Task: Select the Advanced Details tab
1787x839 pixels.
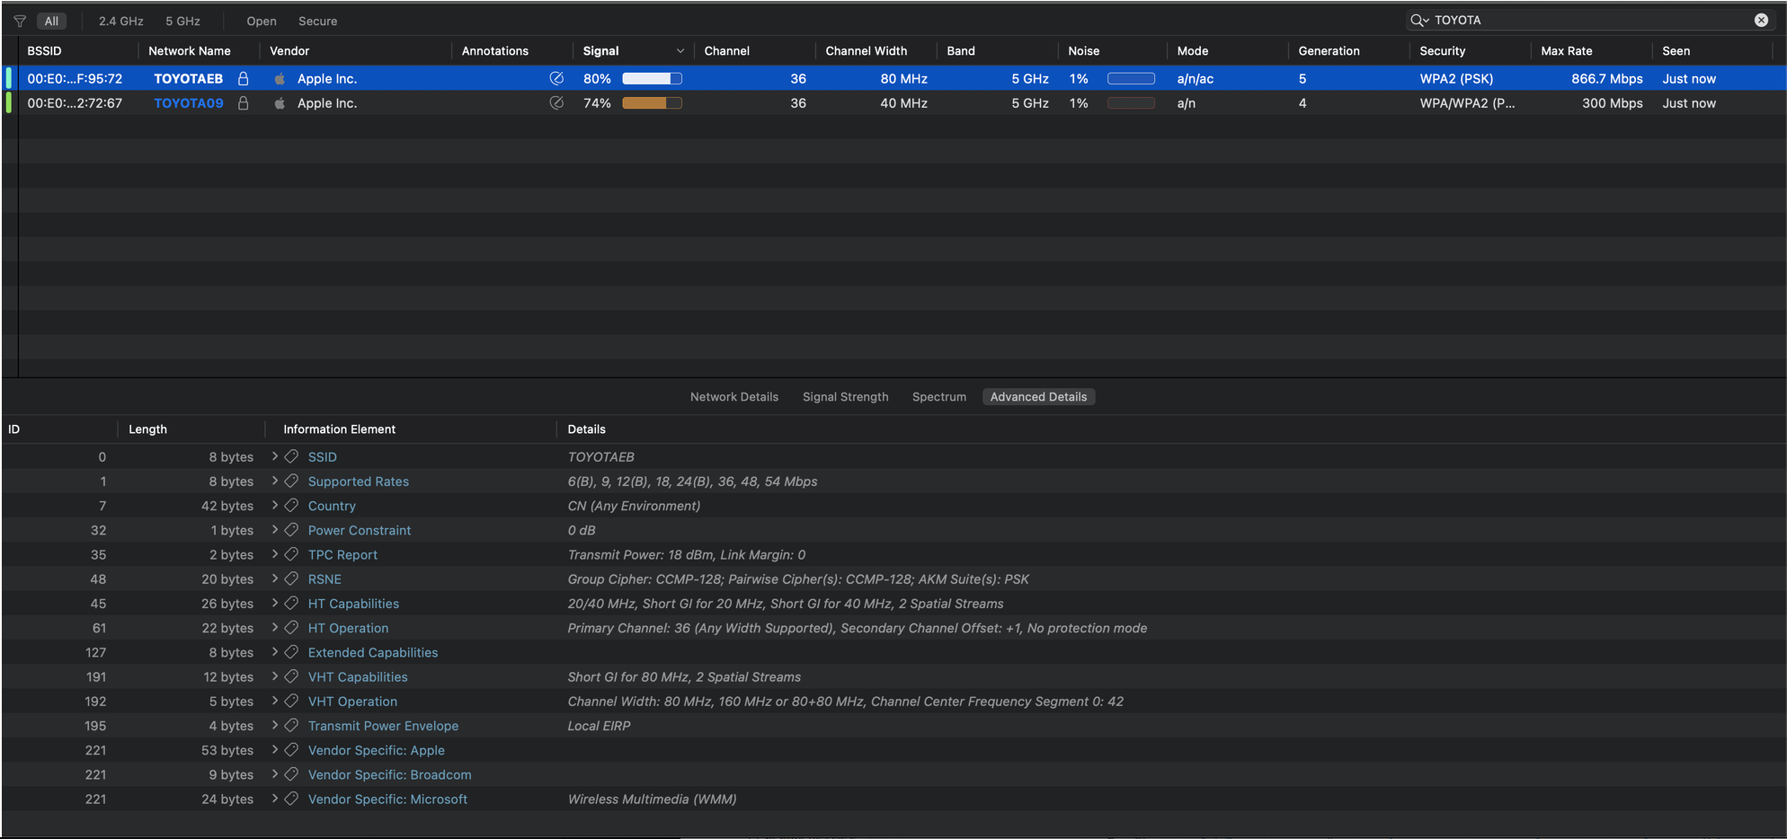Action: 1038,396
